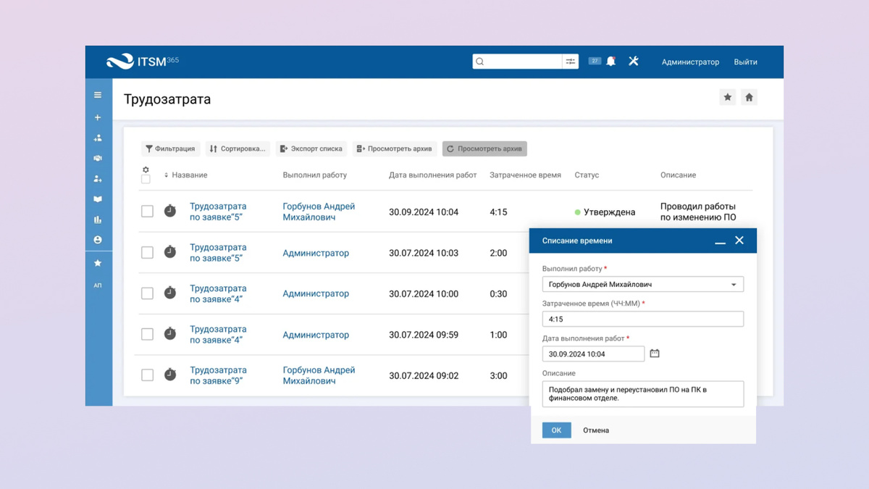This screenshot has height=489, width=869.
Task: Open Трудозатрата по заявке"4" link dated 30.07.2024 09:59
Action: tap(218, 334)
